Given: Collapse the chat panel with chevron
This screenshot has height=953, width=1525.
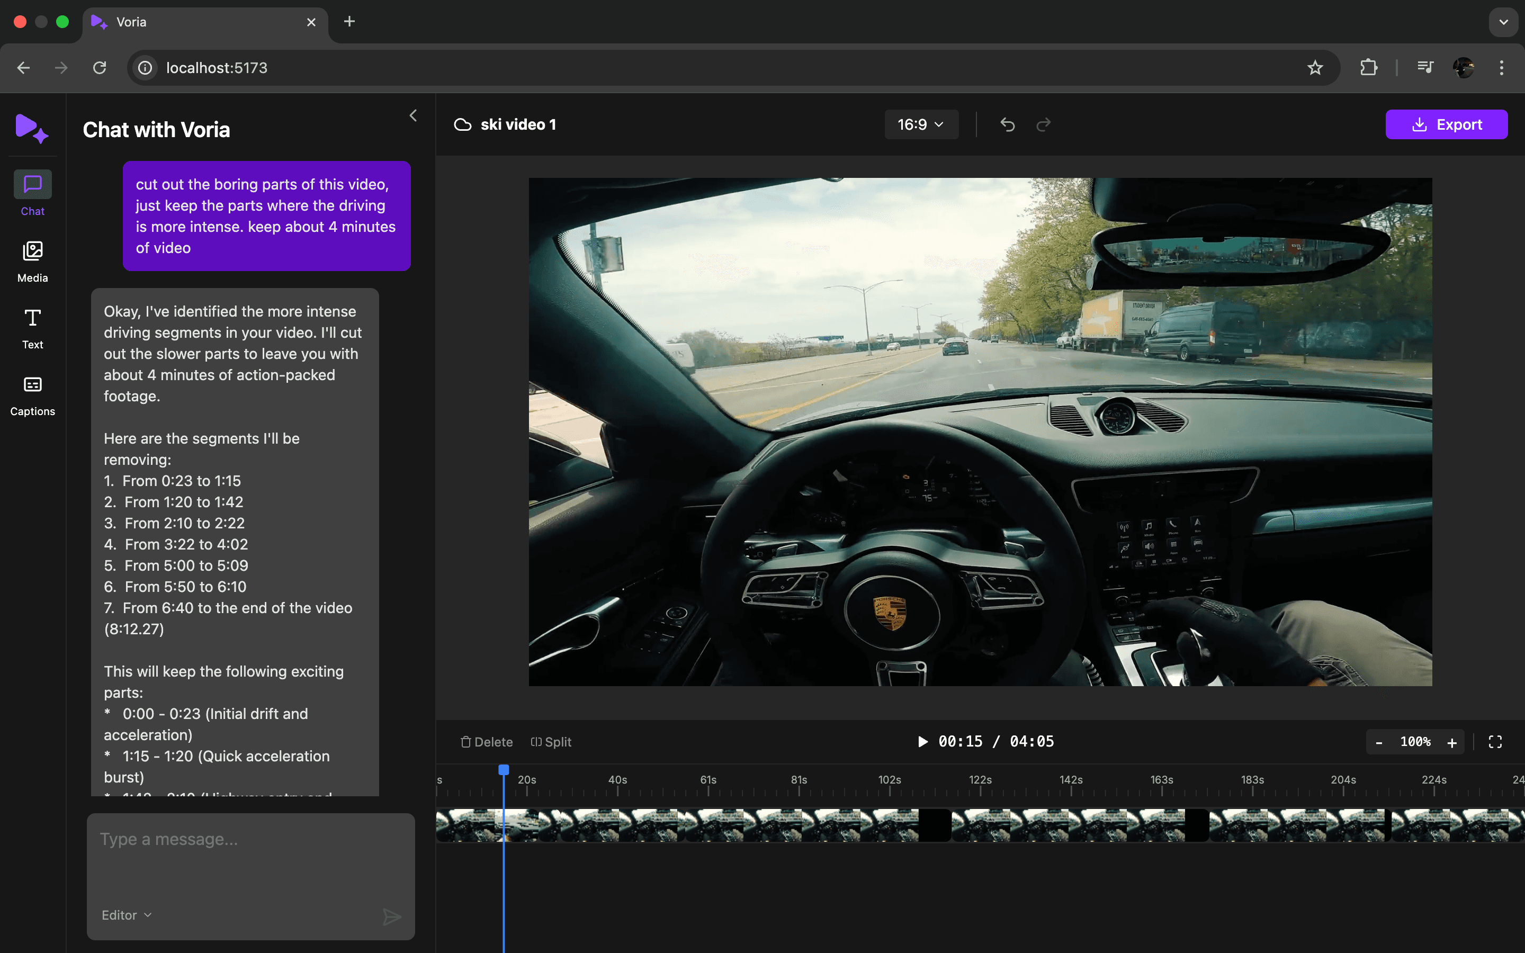Looking at the screenshot, I should 414,115.
